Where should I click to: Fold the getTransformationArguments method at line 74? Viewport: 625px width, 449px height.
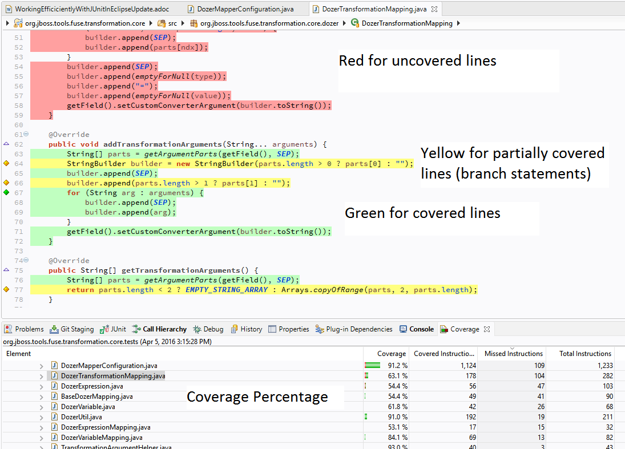pyautogui.click(x=26, y=261)
